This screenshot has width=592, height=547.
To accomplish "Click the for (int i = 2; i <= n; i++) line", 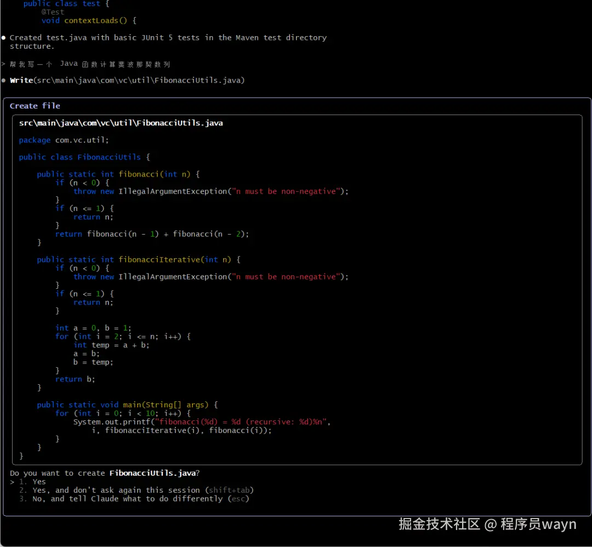I will coord(123,337).
